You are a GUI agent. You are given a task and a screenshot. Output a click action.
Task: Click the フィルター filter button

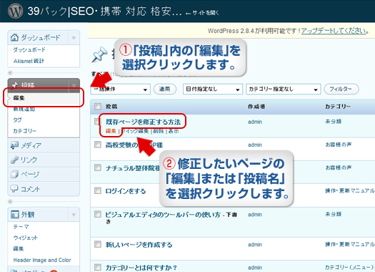pos(341,89)
